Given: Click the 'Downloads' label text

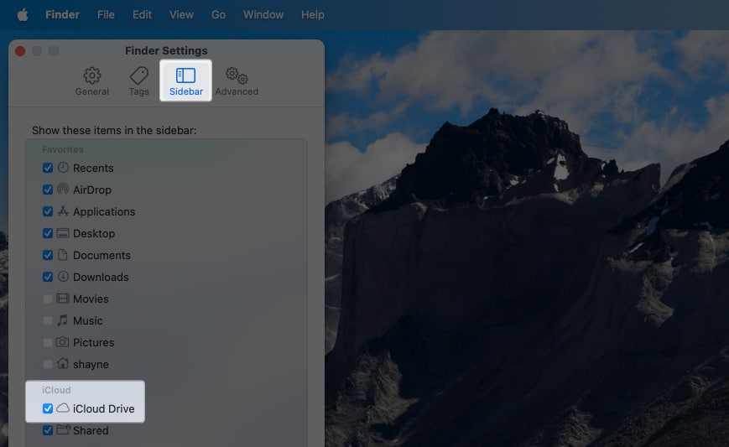Looking at the screenshot, I should (101, 278).
